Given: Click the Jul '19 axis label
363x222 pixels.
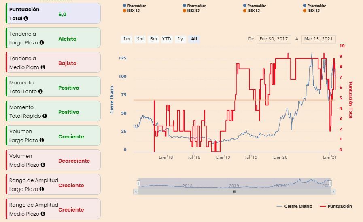Looking at the screenshot, I should click(251, 157).
